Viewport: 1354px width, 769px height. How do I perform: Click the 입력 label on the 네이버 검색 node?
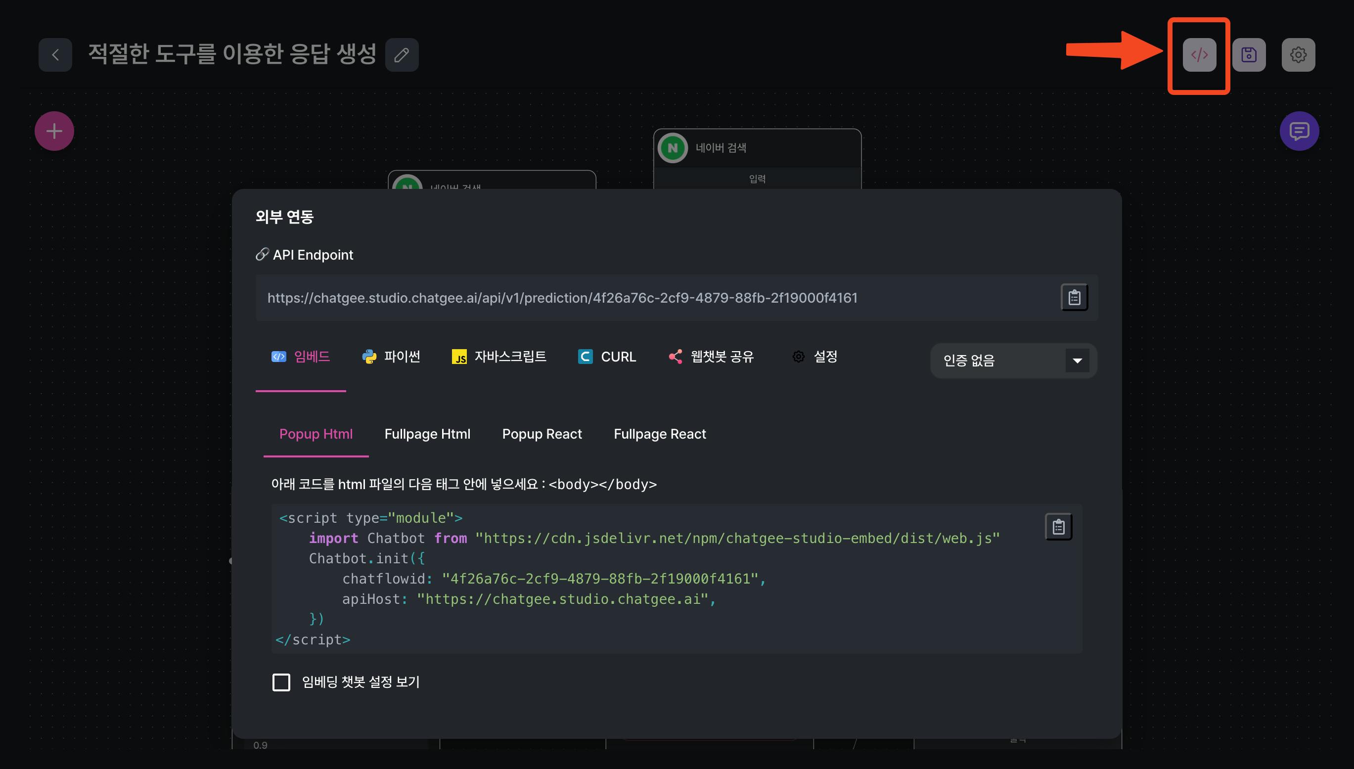757,179
